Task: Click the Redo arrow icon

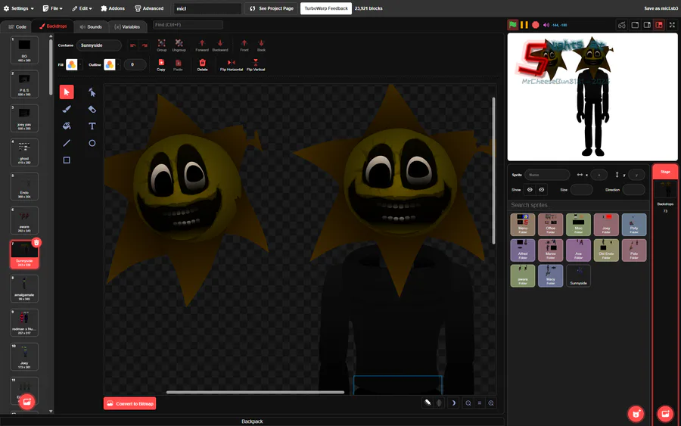Action: click(x=145, y=45)
